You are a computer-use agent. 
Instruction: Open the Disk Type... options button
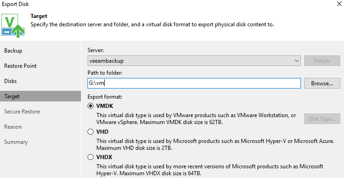click(322, 119)
